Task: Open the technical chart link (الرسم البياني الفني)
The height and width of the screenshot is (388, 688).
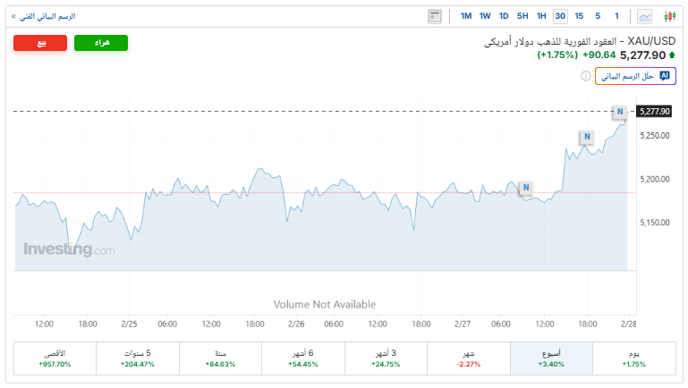Action: click(43, 16)
